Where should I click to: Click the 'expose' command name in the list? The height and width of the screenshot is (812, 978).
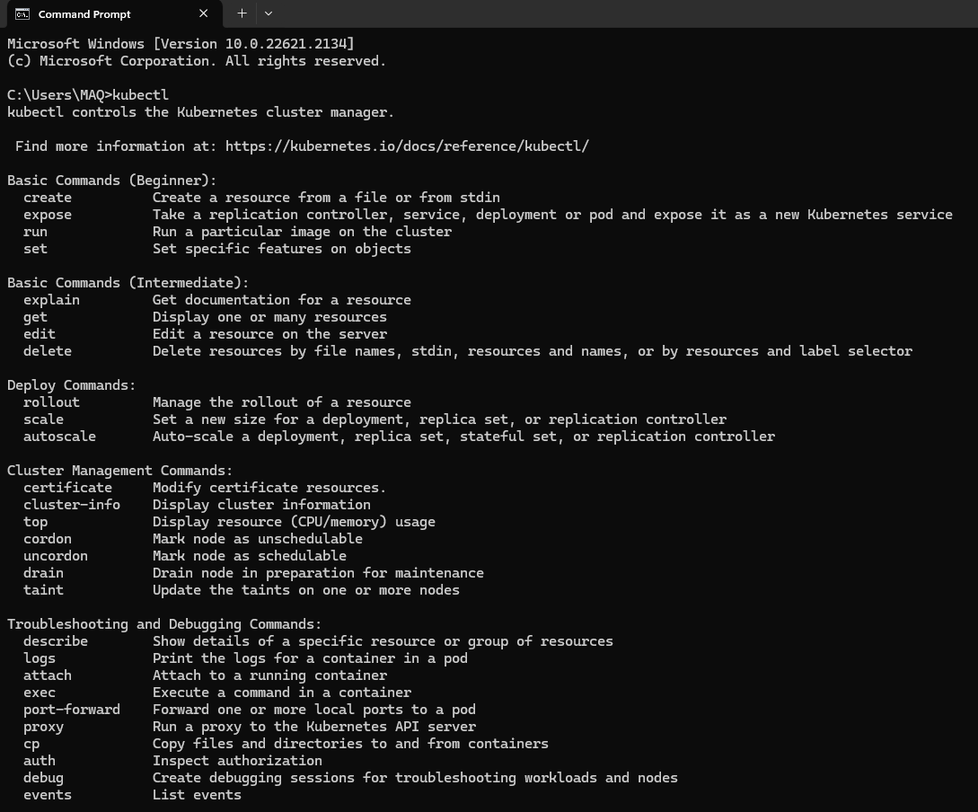pyautogui.click(x=48, y=215)
